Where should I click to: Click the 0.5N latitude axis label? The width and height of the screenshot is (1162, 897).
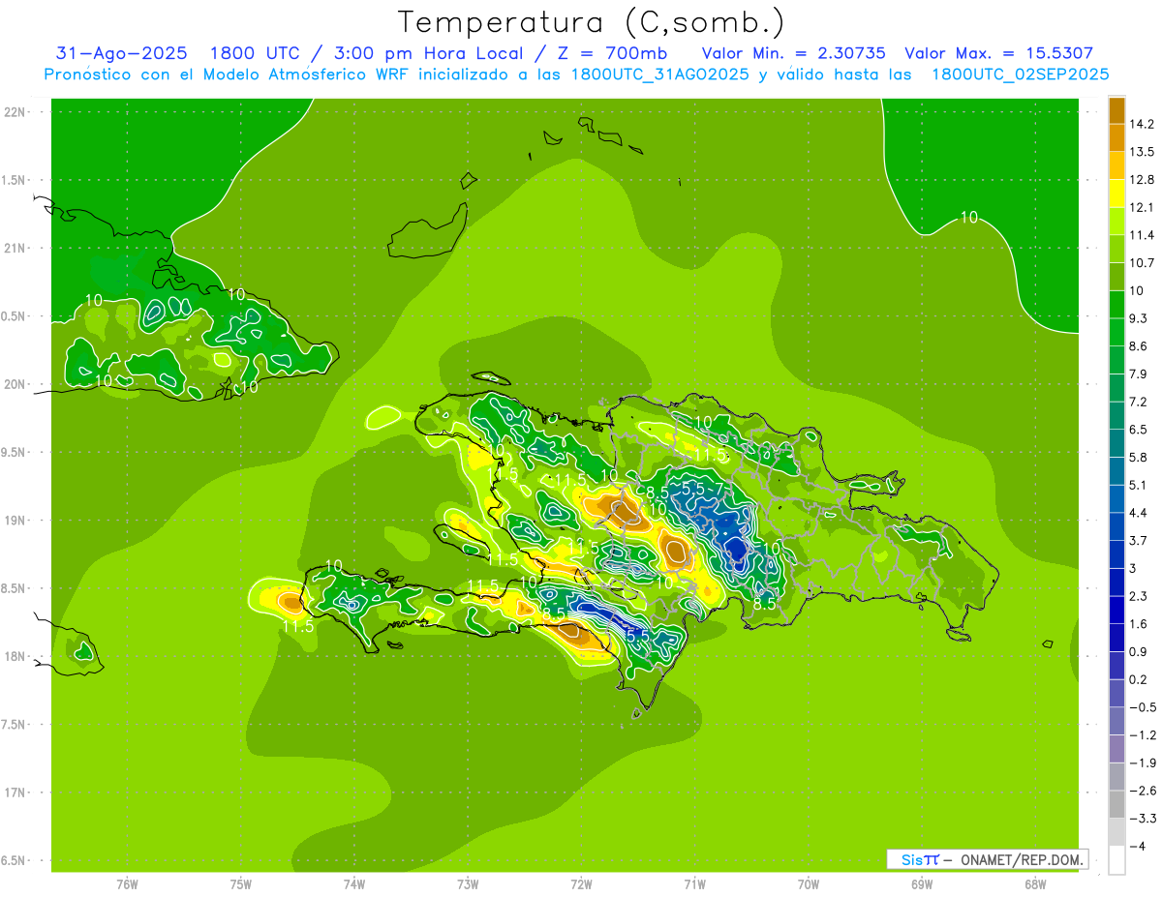(14, 316)
